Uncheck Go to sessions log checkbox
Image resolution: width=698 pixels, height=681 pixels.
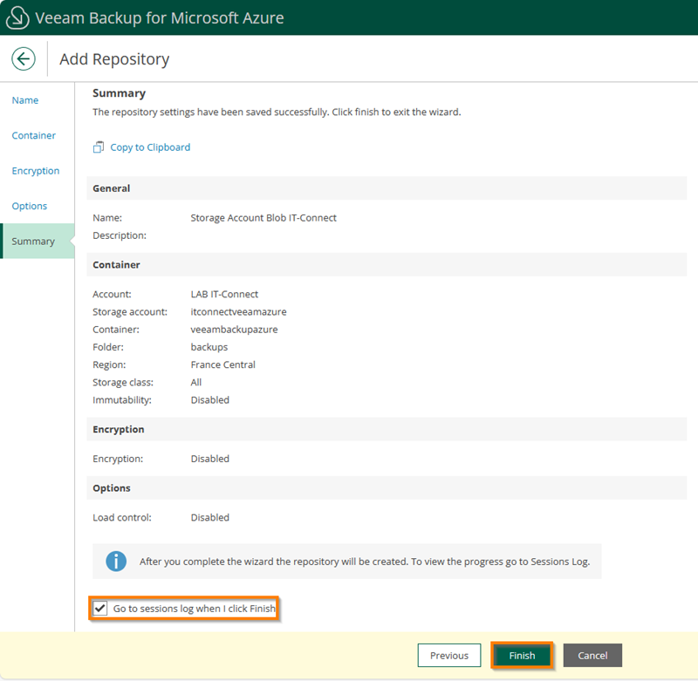click(x=100, y=608)
